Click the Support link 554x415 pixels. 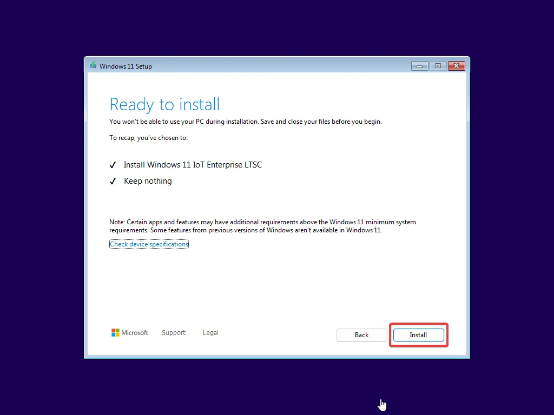pos(174,333)
